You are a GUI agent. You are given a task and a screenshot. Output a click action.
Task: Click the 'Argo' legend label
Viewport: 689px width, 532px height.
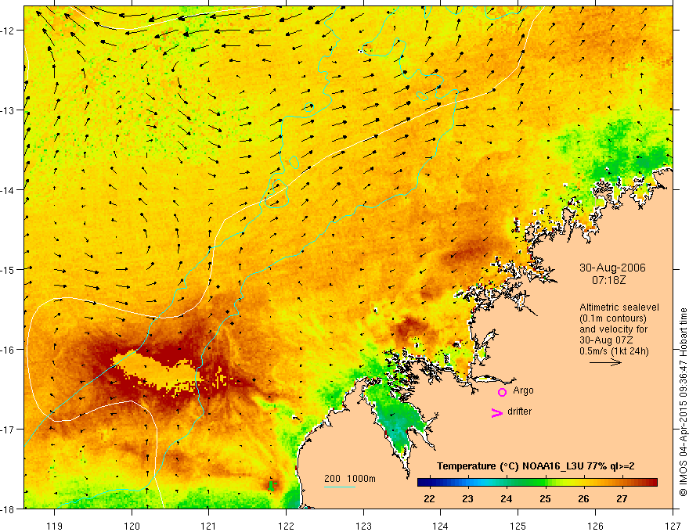523,390
